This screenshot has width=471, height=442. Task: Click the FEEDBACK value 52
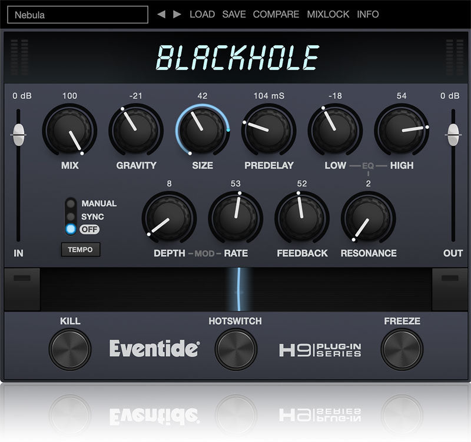302,184
